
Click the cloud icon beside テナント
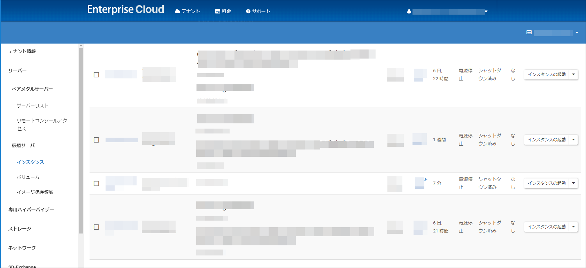point(177,11)
